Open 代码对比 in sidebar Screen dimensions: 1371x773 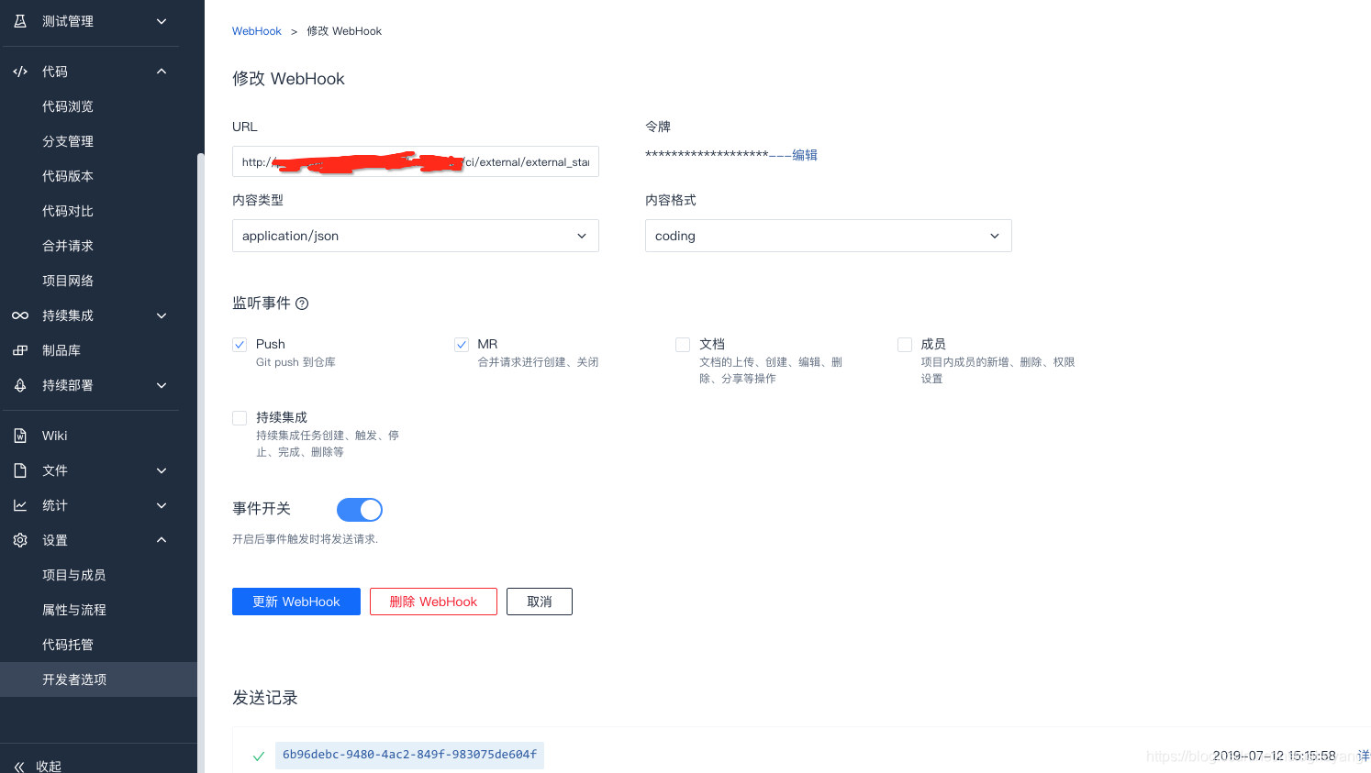(68, 211)
